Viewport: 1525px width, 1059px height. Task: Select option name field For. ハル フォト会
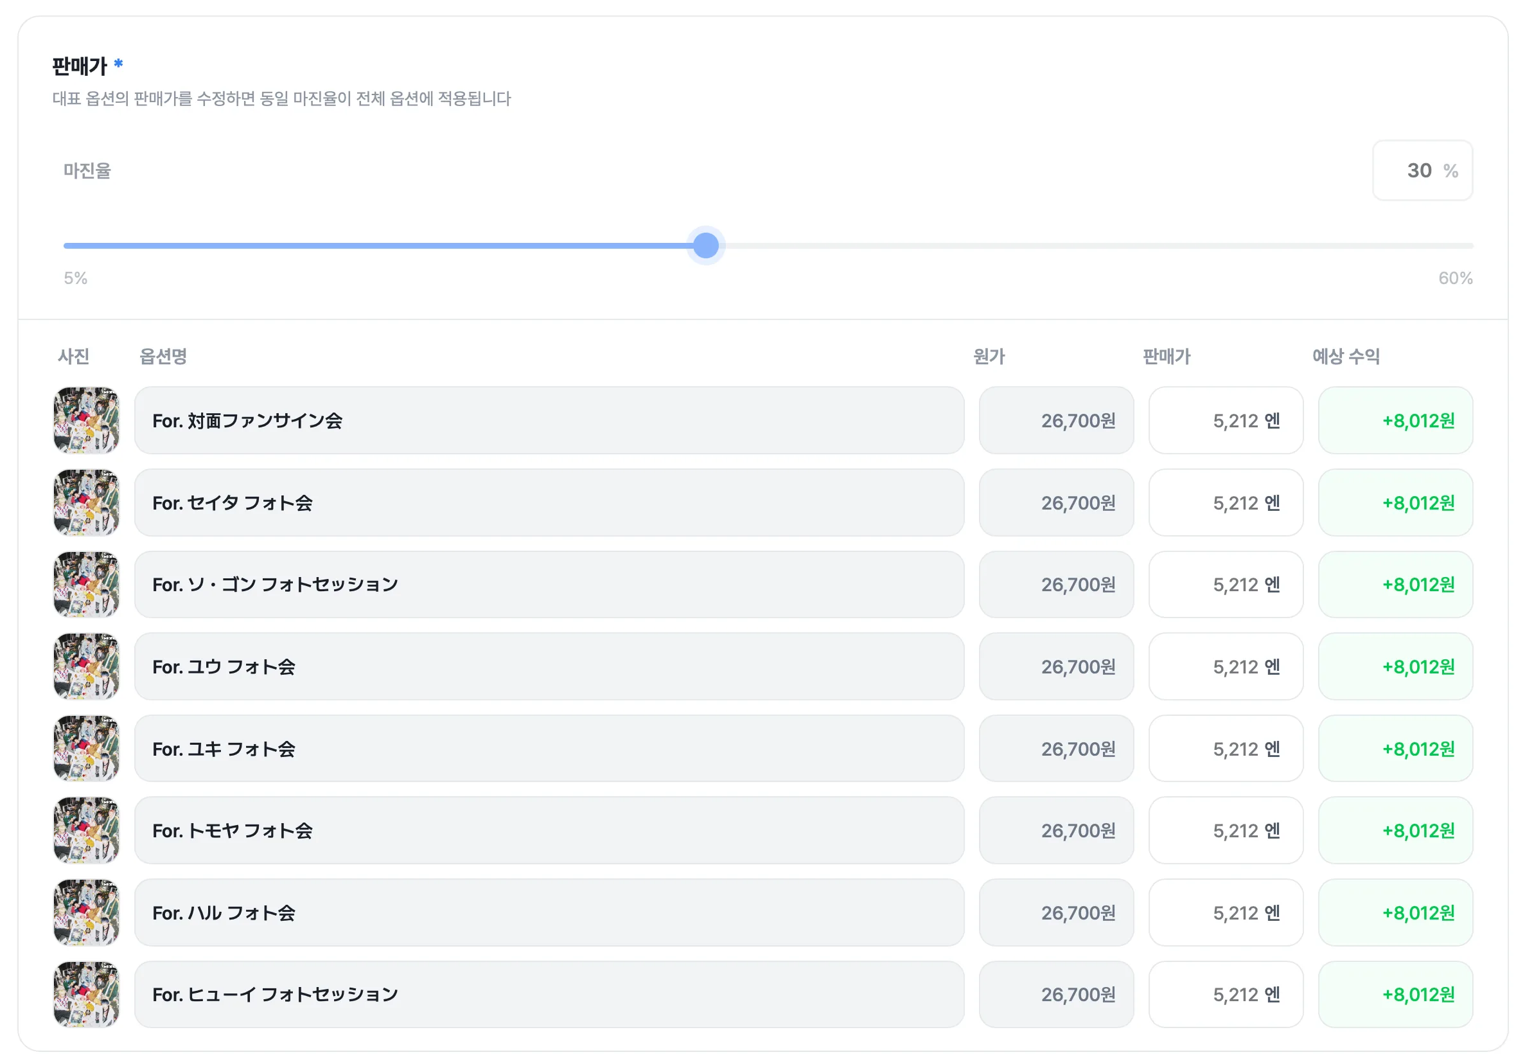tap(549, 912)
